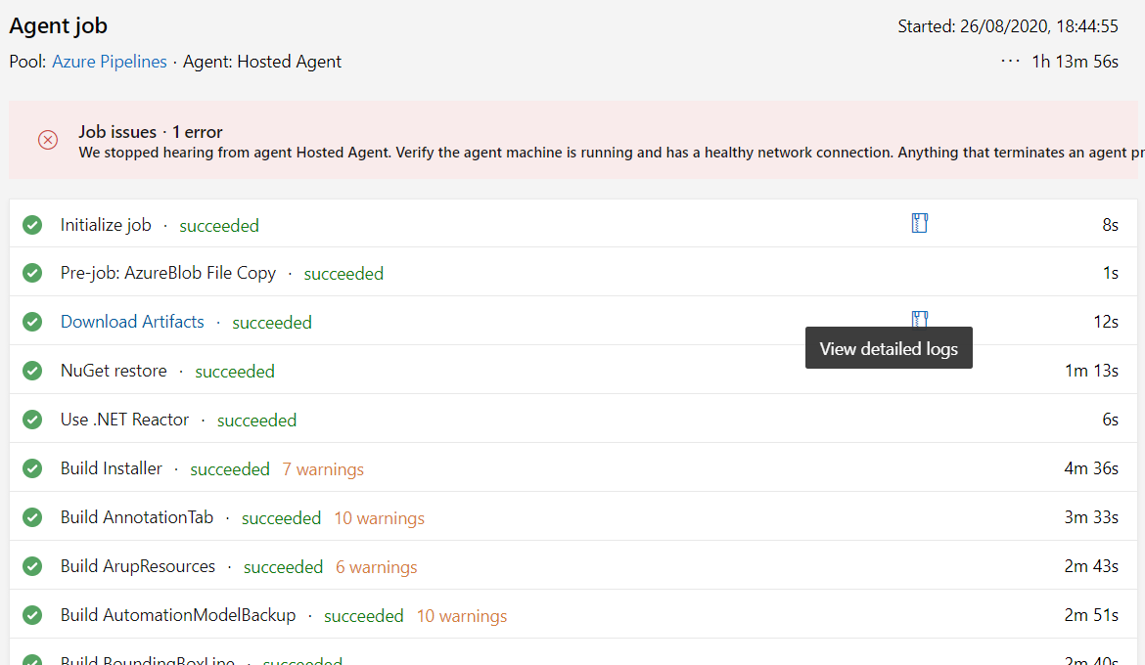Click 10 warnings on Build AnnotationTab
1145x665 pixels.
click(379, 517)
